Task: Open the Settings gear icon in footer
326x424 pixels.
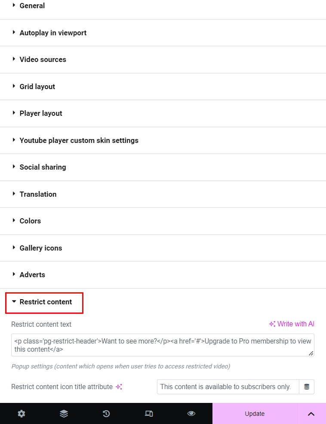Action: pyautogui.click(x=21, y=414)
